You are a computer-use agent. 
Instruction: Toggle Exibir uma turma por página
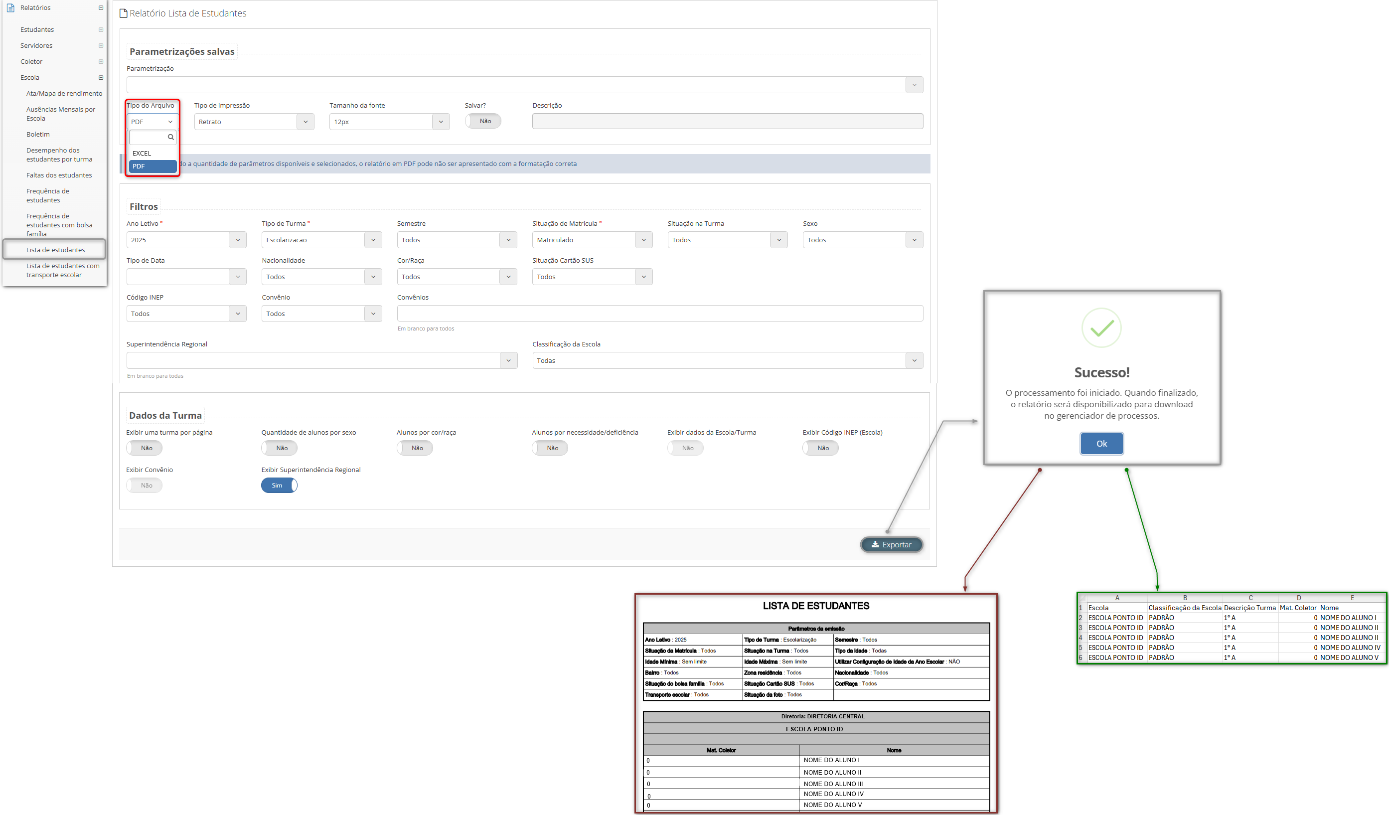[145, 448]
